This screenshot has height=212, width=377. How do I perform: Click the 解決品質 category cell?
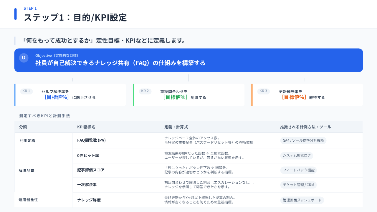[27, 170]
